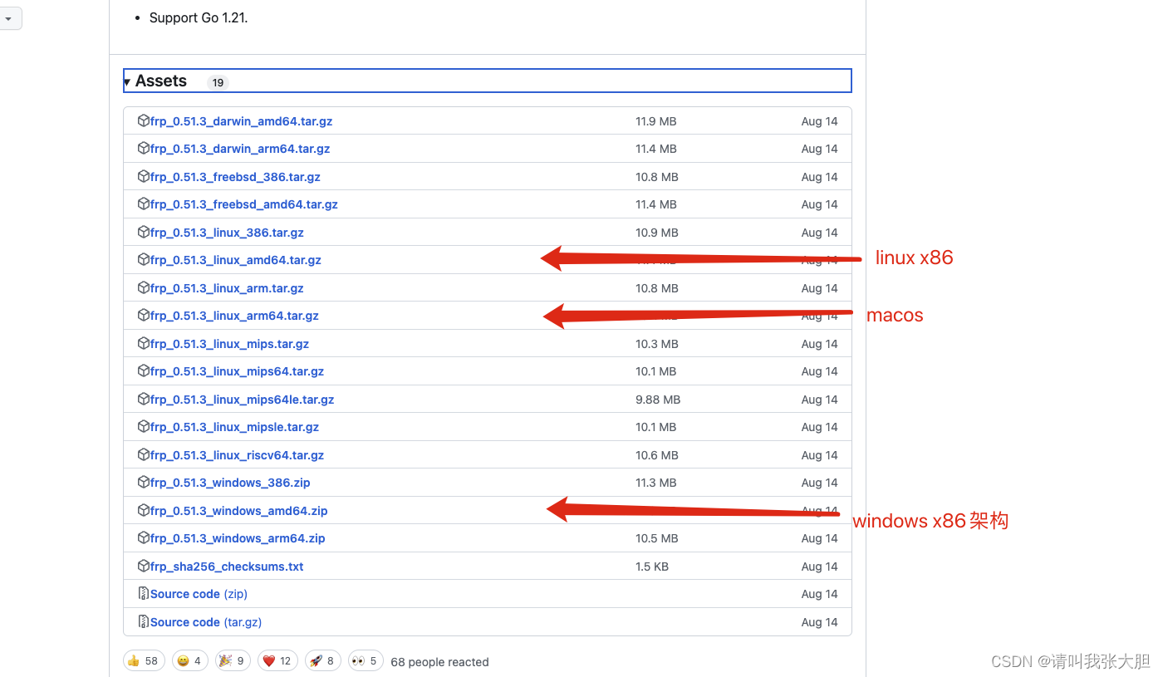The height and width of the screenshot is (677, 1163).
Task: Click 10.6 MB size of linux_riscv64
Action: tap(657, 455)
